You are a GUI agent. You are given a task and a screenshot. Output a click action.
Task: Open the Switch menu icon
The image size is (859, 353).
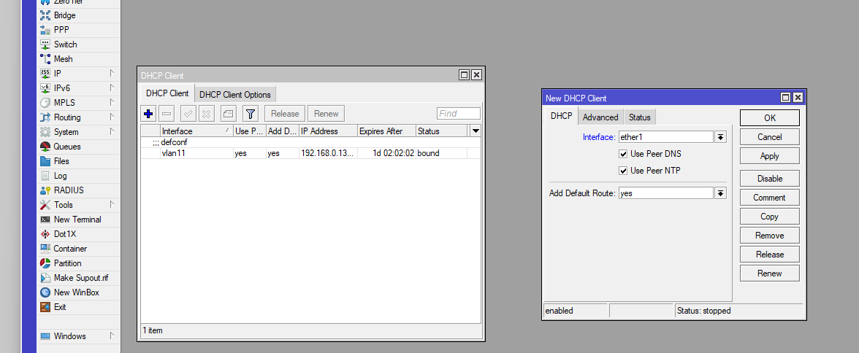point(45,44)
